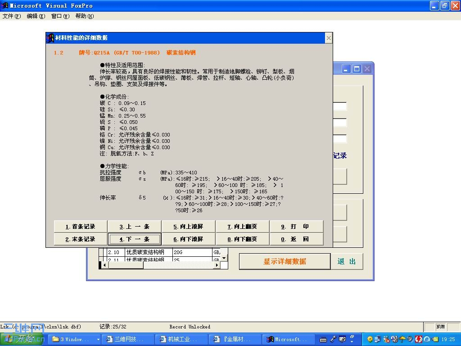The height and width of the screenshot is (346, 461).
Task: Click 抗拉强度 label
Action: point(111,173)
